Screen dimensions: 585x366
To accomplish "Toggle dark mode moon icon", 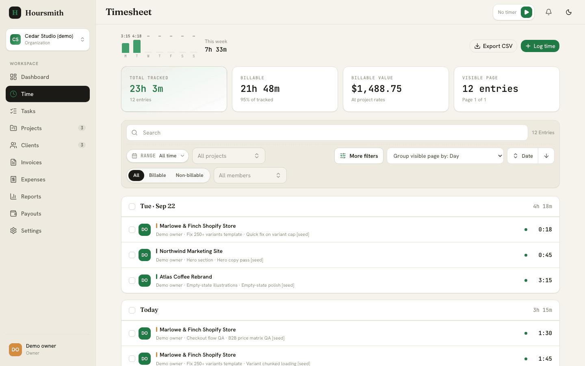I will [x=569, y=12].
